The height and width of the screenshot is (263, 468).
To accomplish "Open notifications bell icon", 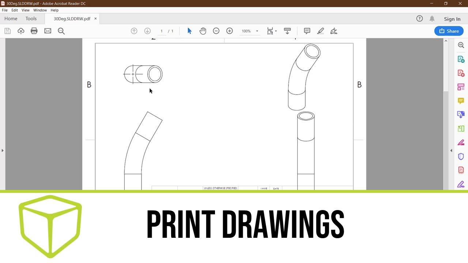I will point(432,19).
